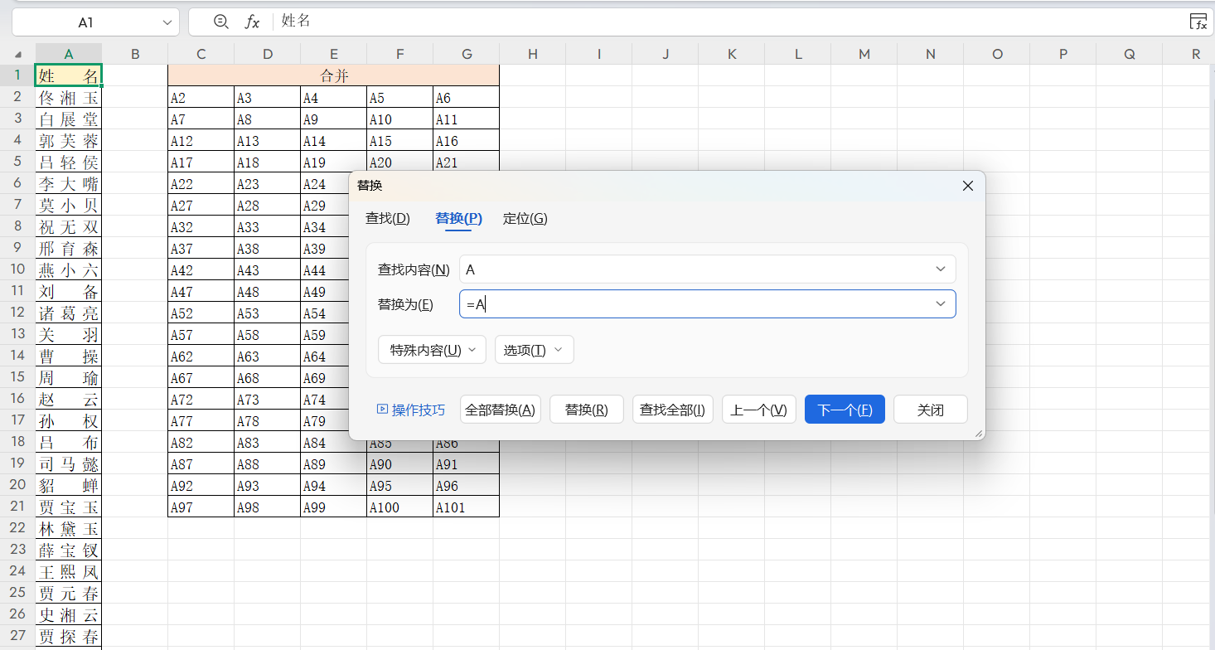Click 查找全部(I) to list matches
Viewport: 1215px width, 650px height.
(x=672, y=409)
